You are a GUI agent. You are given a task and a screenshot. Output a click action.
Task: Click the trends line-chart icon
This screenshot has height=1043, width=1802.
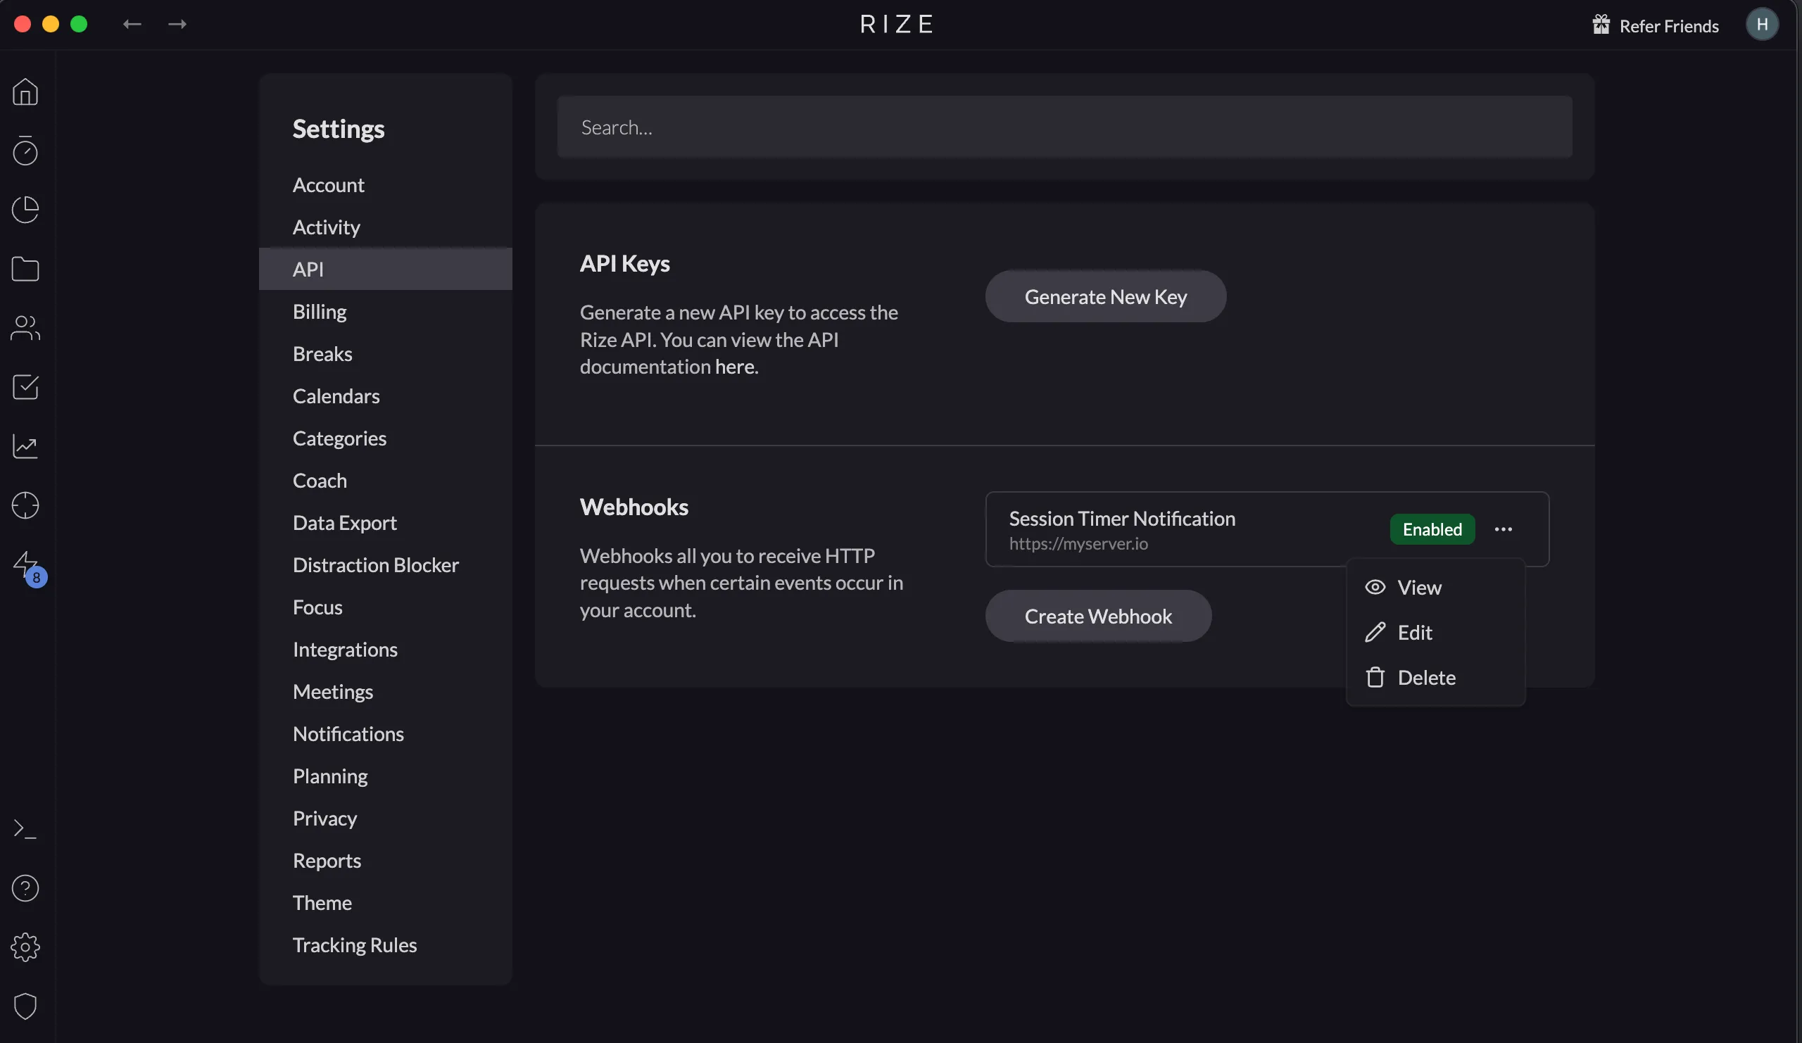point(25,446)
